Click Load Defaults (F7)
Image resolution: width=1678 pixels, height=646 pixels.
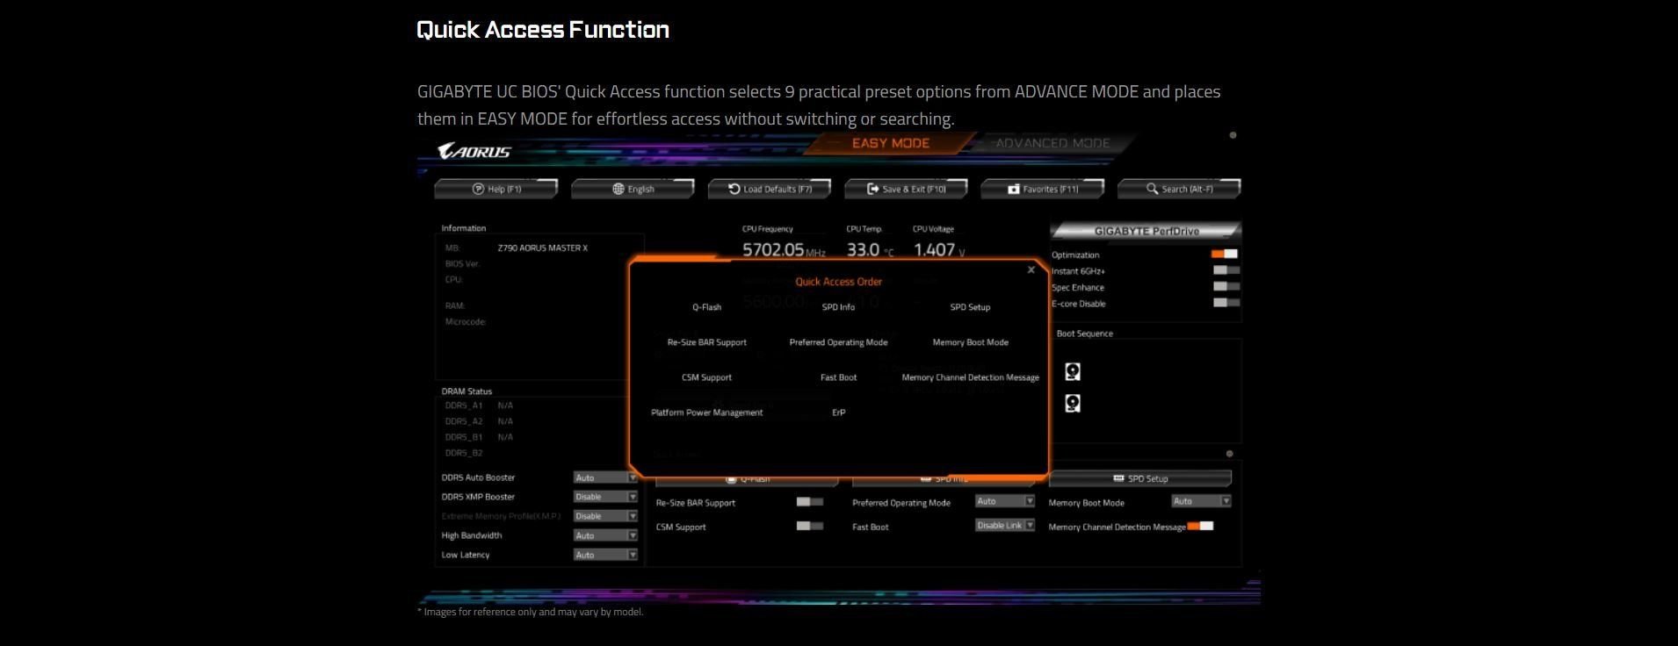770,189
